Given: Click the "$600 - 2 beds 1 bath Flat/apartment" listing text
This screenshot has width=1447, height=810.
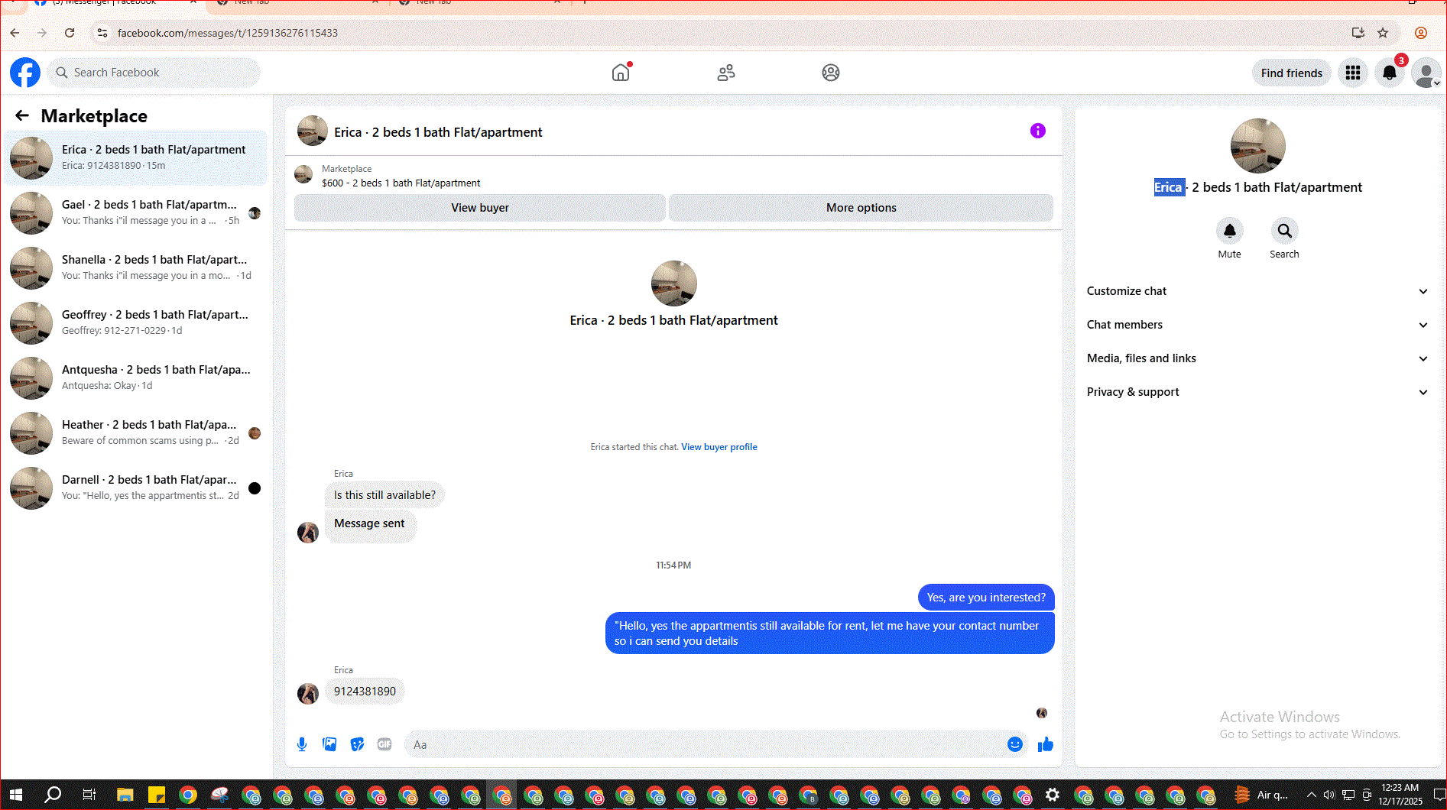Looking at the screenshot, I should click(401, 183).
